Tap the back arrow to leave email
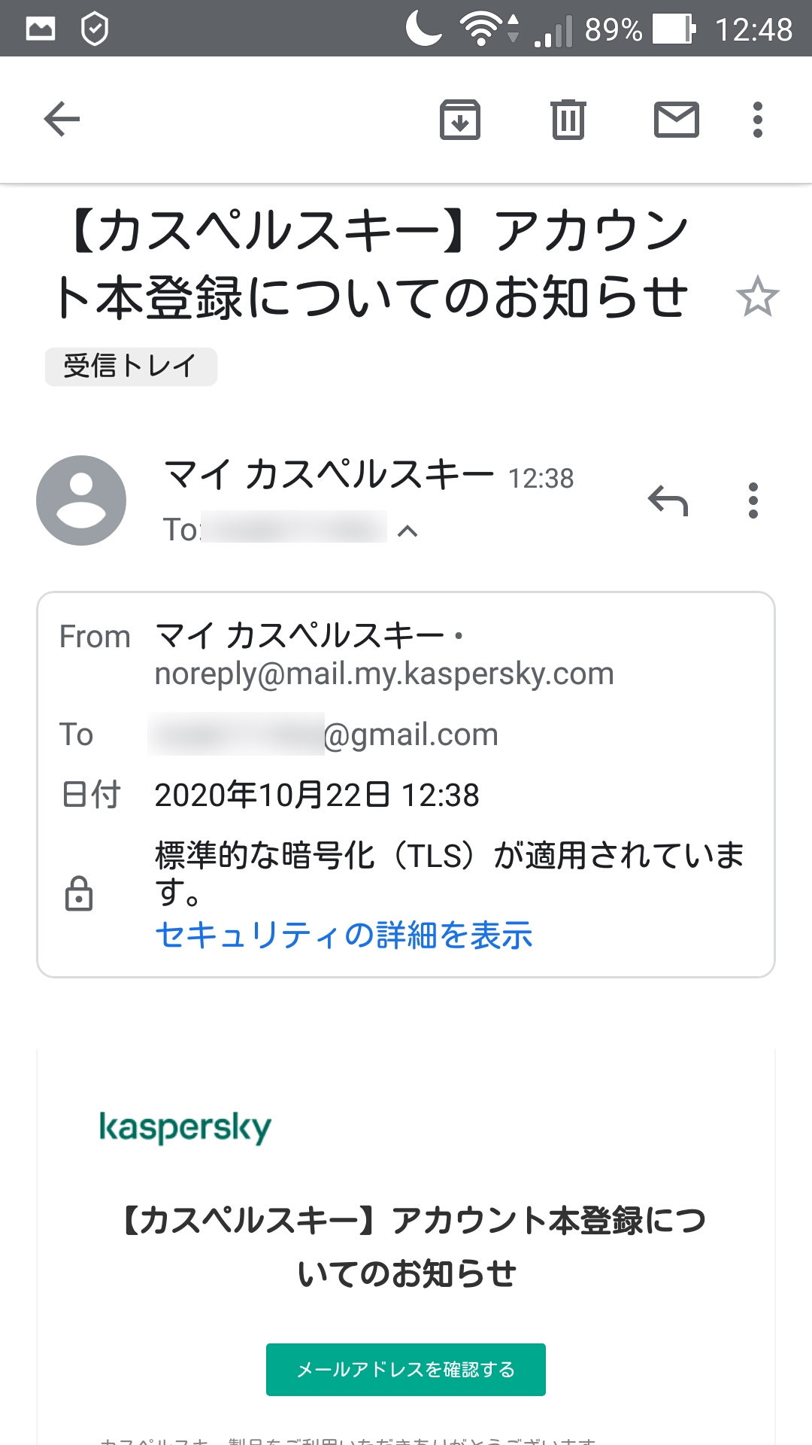Viewport: 812px width, 1445px height. tap(62, 119)
